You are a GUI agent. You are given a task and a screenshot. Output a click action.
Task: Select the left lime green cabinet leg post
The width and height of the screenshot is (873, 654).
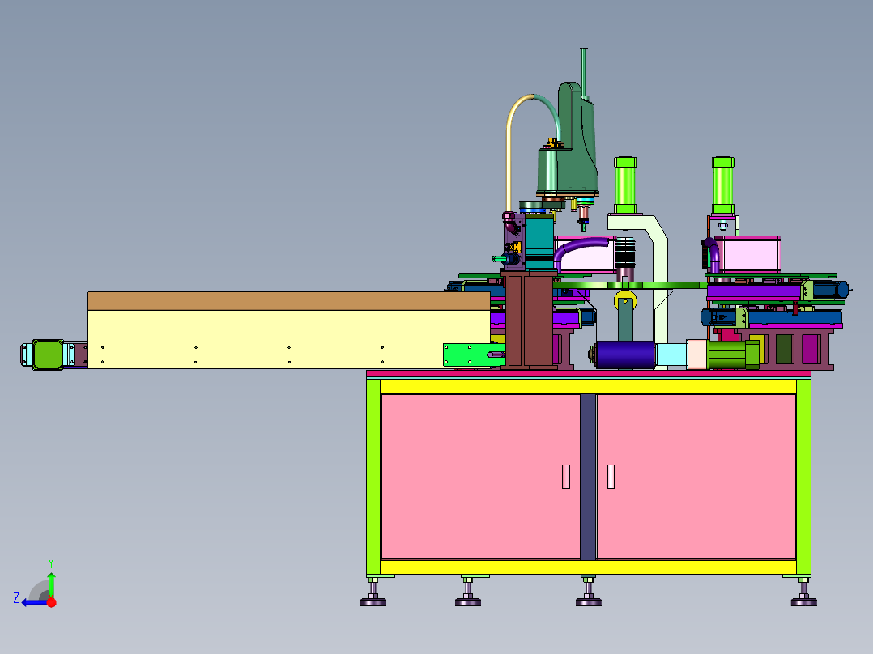373,477
